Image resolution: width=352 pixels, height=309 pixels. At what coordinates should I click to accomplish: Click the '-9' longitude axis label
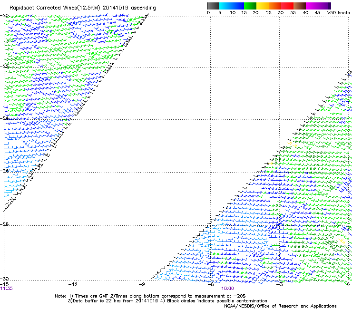[142, 284]
